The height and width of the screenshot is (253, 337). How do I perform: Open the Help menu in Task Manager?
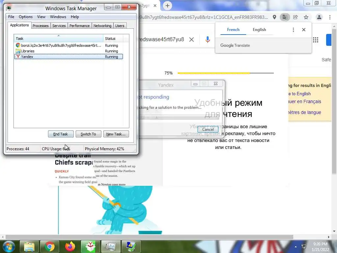75,17
